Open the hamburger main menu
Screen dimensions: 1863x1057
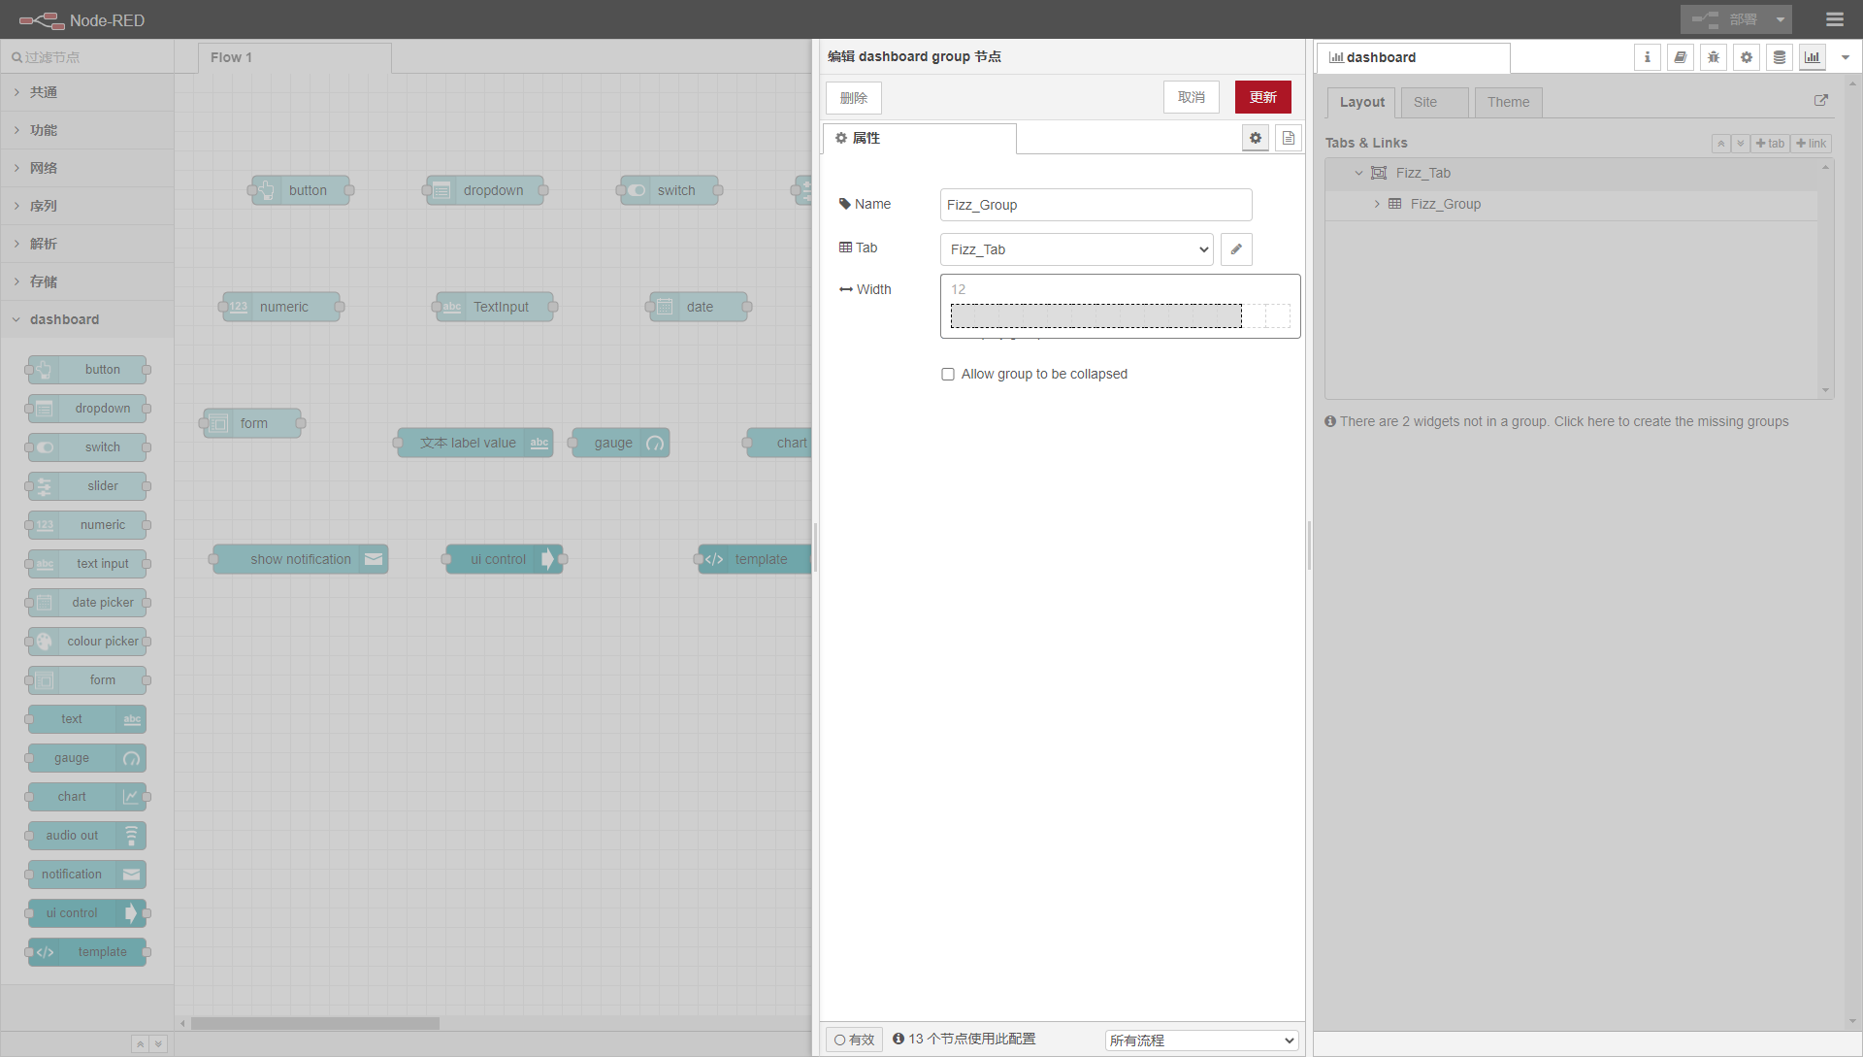(x=1834, y=19)
